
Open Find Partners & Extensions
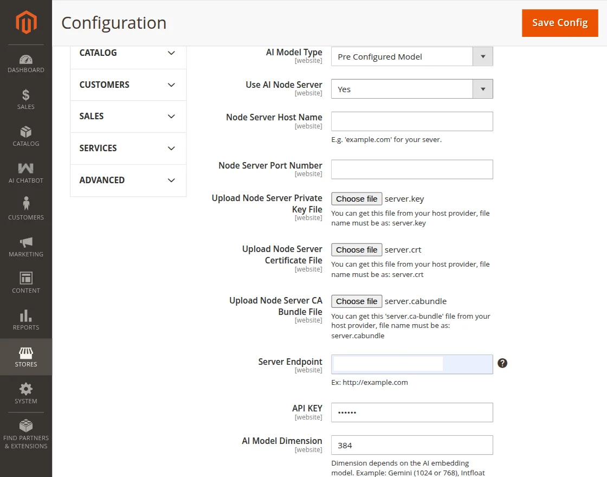click(x=26, y=434)
